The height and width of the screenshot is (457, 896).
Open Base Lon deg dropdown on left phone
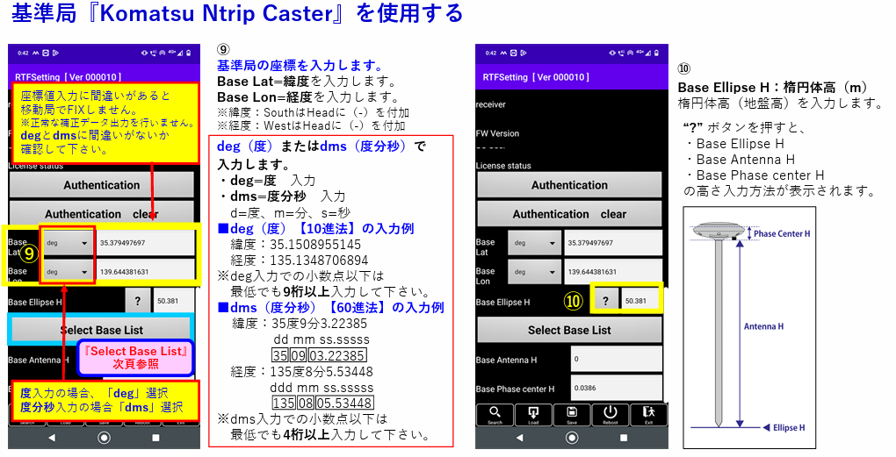point(67,272)
